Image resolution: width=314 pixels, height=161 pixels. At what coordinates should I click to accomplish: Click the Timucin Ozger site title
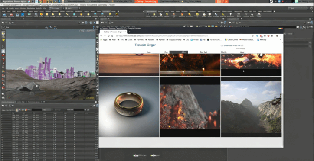point(145,45)
